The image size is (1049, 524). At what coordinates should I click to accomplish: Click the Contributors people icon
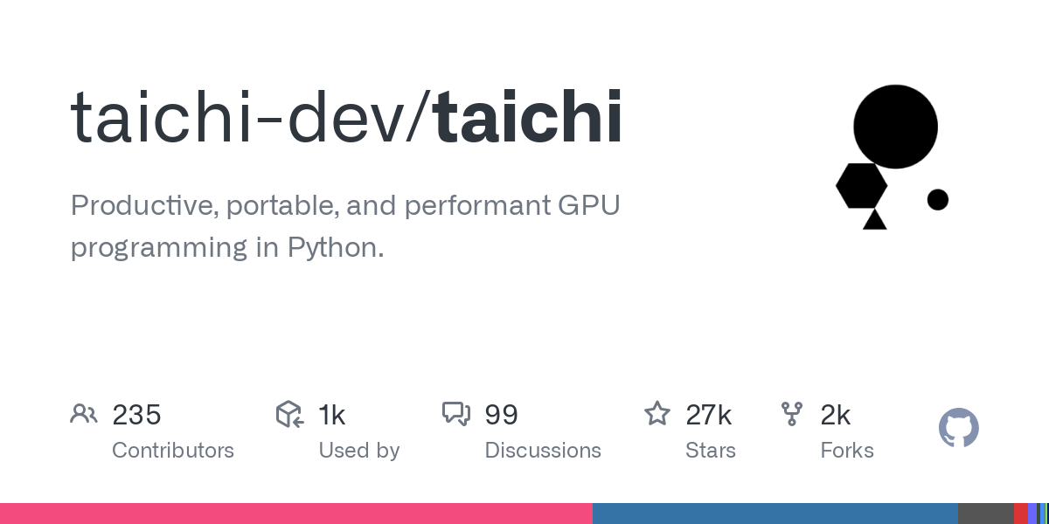(84, 414)
